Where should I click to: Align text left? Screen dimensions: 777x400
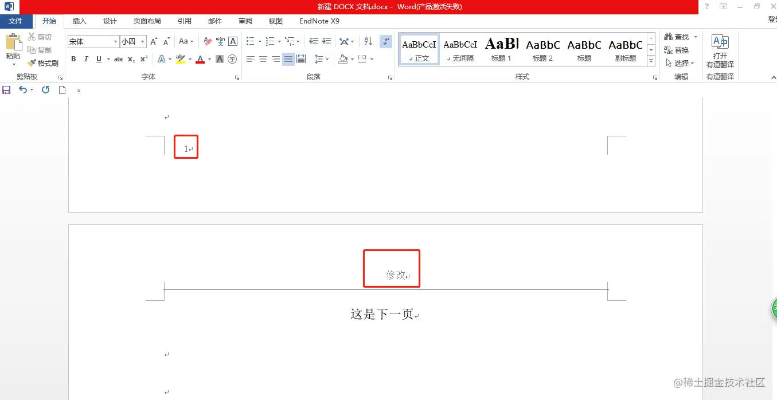tap(251, 59)
